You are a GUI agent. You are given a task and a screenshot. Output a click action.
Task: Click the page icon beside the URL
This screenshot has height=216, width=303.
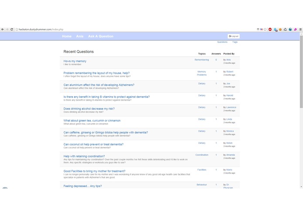click(17, 29)
